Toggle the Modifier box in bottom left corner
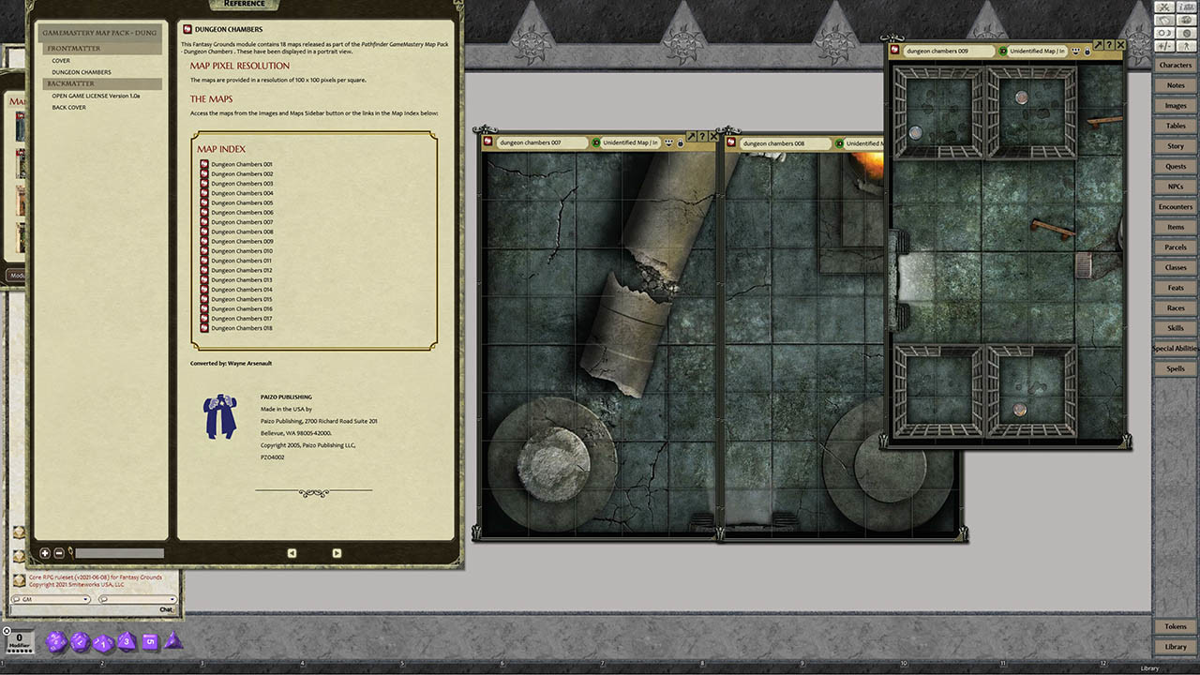 pyautogui.click(x=21, y=641)
